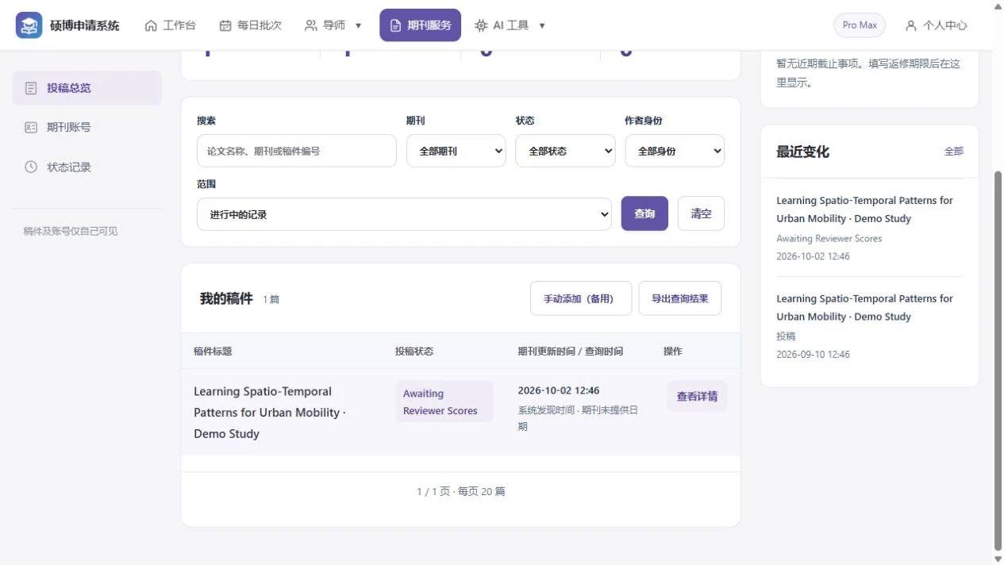Click the 稿件及账号仅自己可见 sidebar note
Image resolution: width=1004 pixels, height=565 pixels.
pyautogui.click(x=71, y=231)
